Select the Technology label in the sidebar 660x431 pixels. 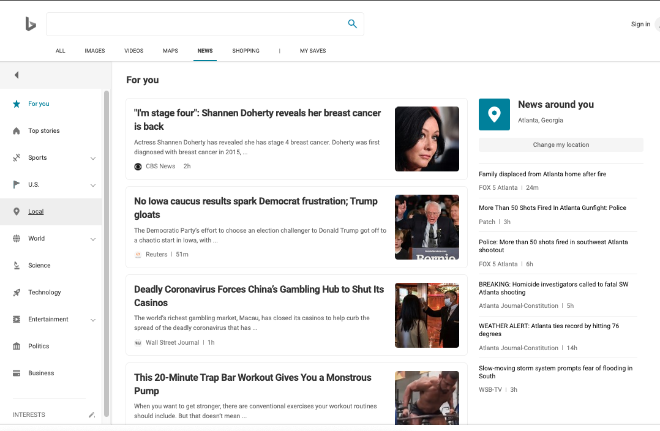click(x=45, y=292)
